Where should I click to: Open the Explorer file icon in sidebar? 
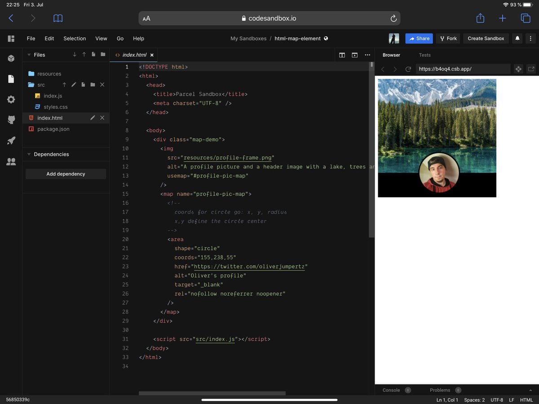11,79
